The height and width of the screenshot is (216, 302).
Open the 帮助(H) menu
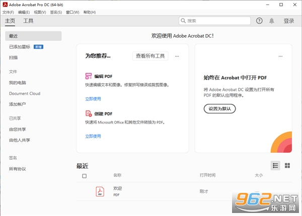90,12
